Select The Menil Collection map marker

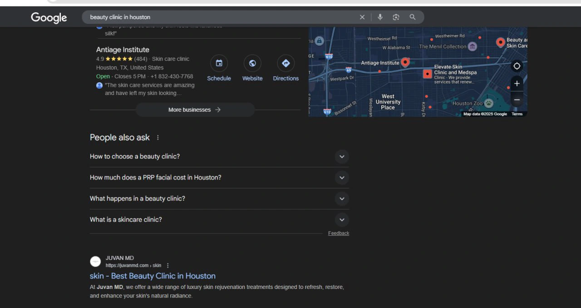click(472, 46)
